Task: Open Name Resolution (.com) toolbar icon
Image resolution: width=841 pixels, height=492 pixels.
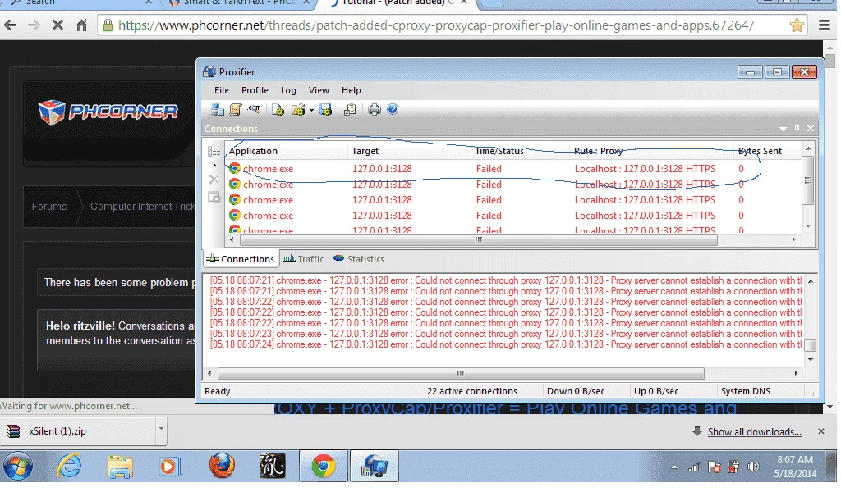Action: 255,110
